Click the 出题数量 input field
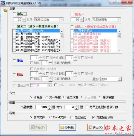This screenshot has width=134, height=136. pos(42,107)
